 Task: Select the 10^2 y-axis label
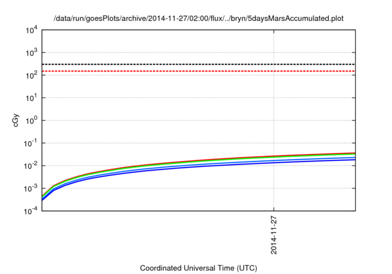pyautogui.click(x=31, y=75)
